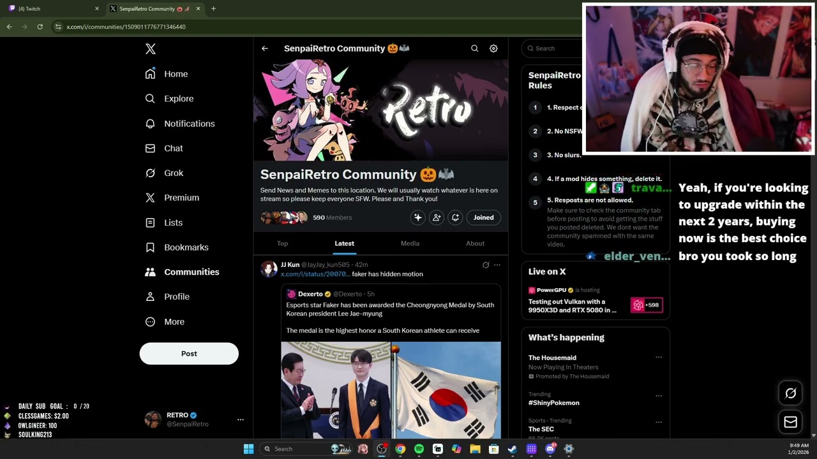Close the SenpaiRetro Community browser tab
This screenshot has width=817, height=459.
[198, 9]
